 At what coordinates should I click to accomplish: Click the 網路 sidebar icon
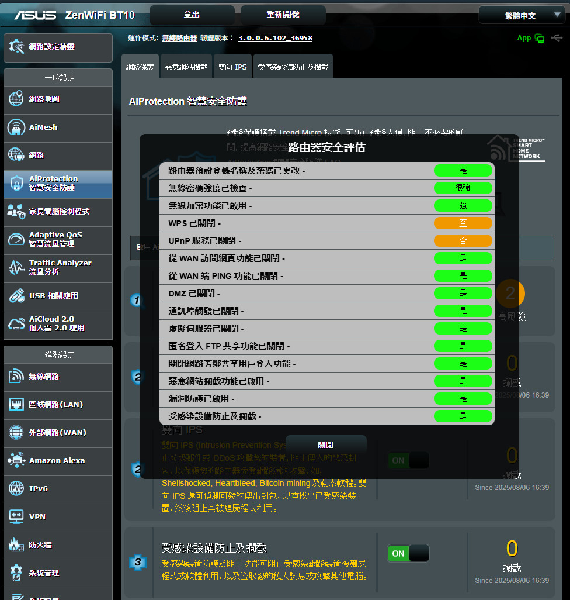16,155
